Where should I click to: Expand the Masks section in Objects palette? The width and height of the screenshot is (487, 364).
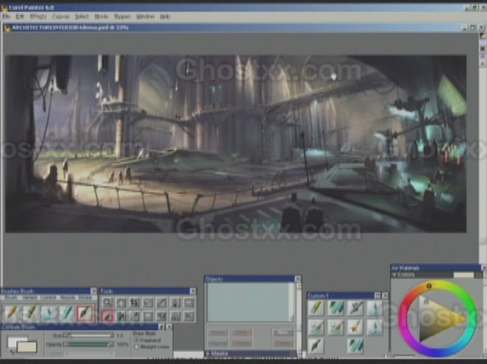[208, 353]
